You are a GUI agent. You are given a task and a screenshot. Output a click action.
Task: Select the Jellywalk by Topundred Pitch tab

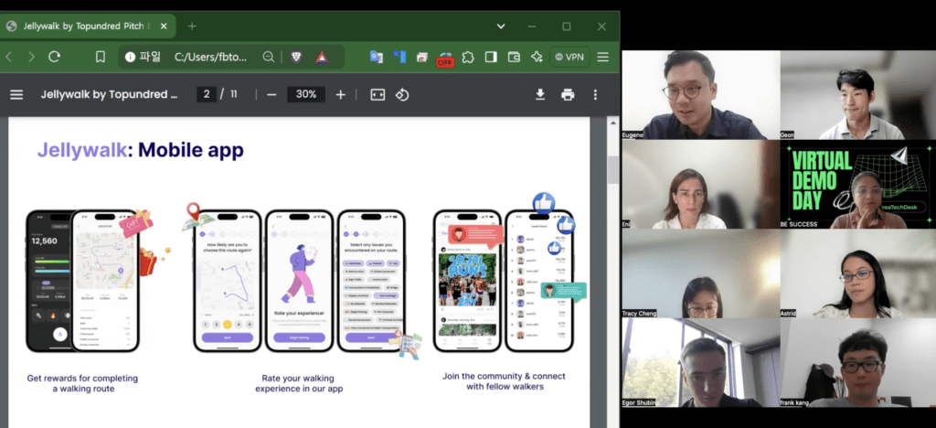[x=88, y=27]
